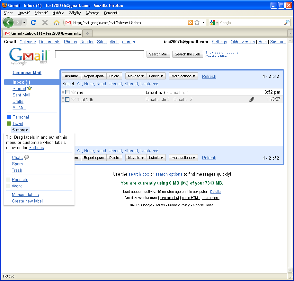The image size is (294, 281).
Task: Click Create new label link
Action: pos(27,201)
